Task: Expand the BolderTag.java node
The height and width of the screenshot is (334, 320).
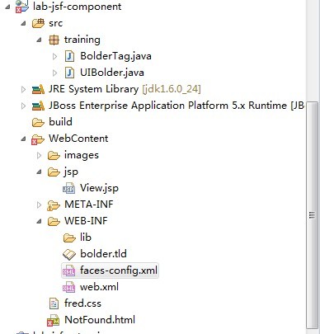Action: 54,56
